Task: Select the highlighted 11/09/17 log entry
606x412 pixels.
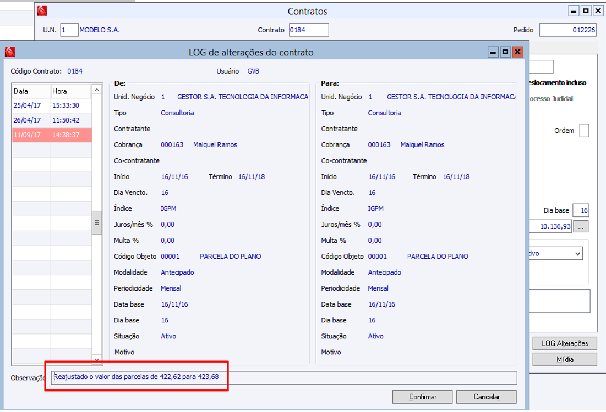Action: [x=52, y=135]
